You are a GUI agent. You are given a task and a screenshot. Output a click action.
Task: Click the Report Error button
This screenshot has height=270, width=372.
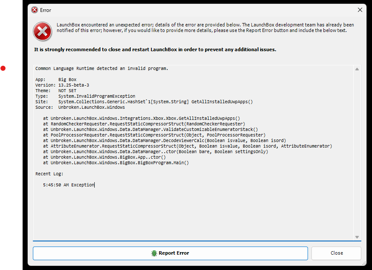[x=170, y=253]
